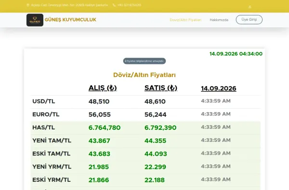The width and height of the screenshot is (289, 190).
Task: Click the 4:33:59 AM time in EURO/TL row
Action: 216,114
